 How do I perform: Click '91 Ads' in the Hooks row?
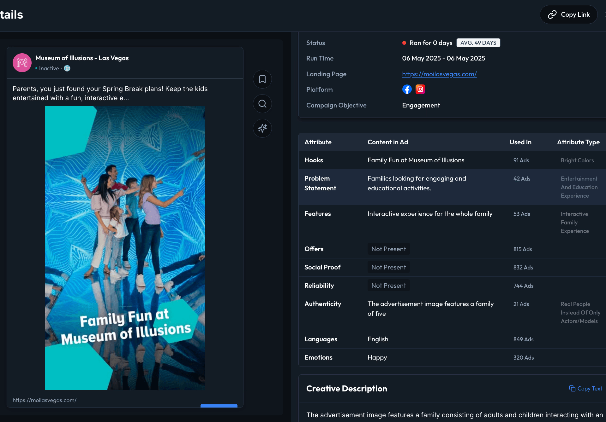pos(521,160)
